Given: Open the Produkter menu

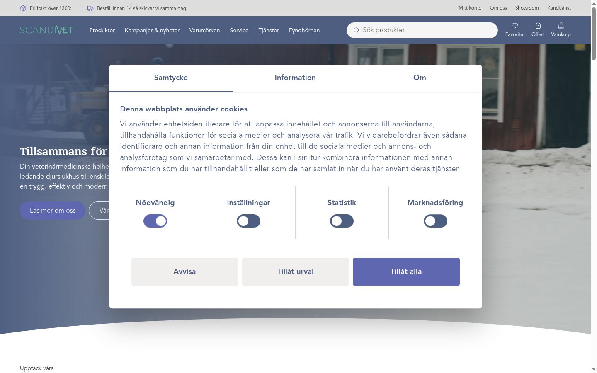Looking at the screenshot, I should point(102,30).
